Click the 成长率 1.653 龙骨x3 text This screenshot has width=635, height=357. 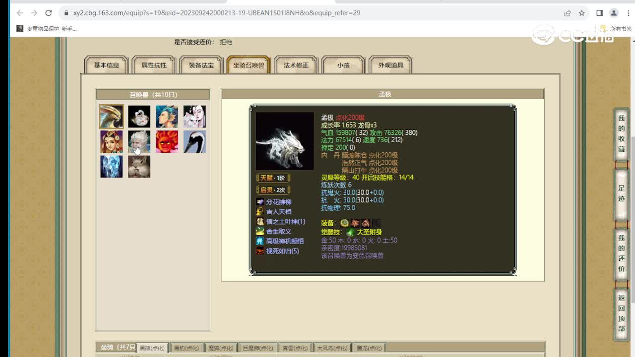pyautogui.click(x=349, y=125)
